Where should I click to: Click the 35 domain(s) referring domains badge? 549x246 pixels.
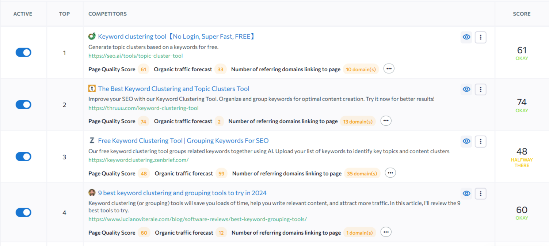pos(362,173)
